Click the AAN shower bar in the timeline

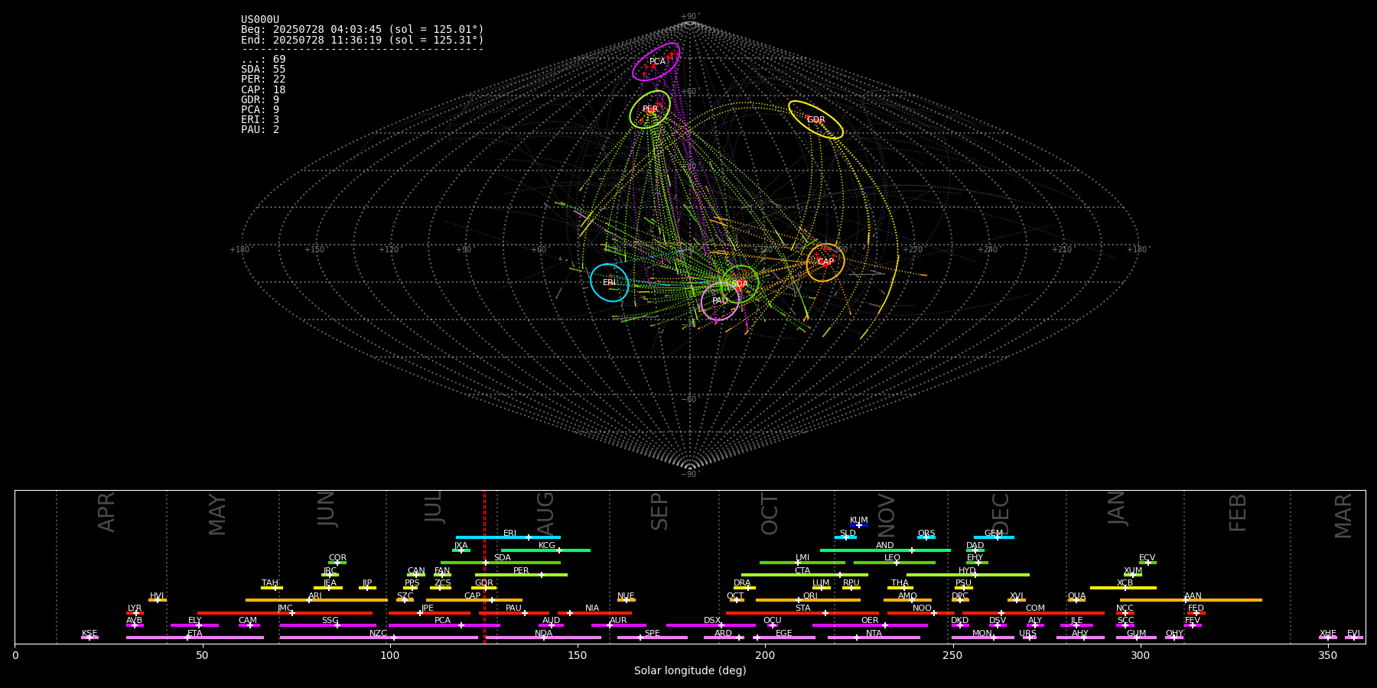(x=1191, y=600)
